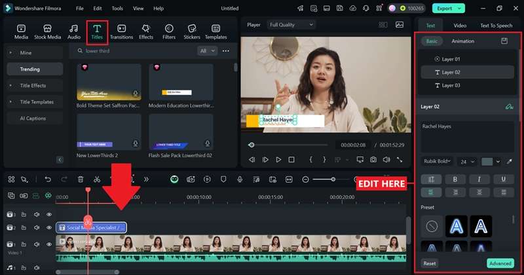Click the microphone voiceover icon
The width and height of the screenshot is (524, 275).
coord(240,179)
